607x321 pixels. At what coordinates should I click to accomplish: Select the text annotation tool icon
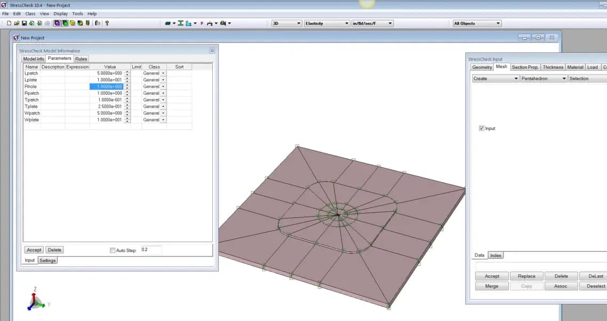(180, 23)
